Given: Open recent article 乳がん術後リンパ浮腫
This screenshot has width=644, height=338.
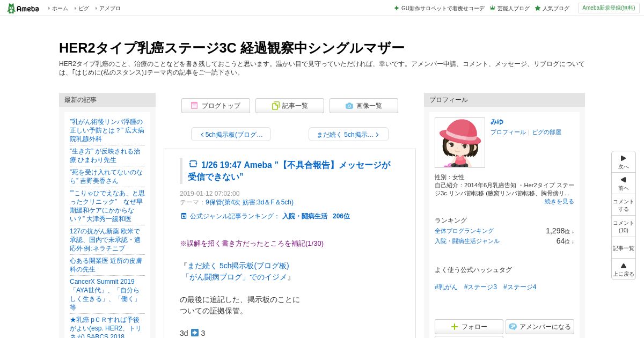Looking at the screenshot, I should point(107,130).
